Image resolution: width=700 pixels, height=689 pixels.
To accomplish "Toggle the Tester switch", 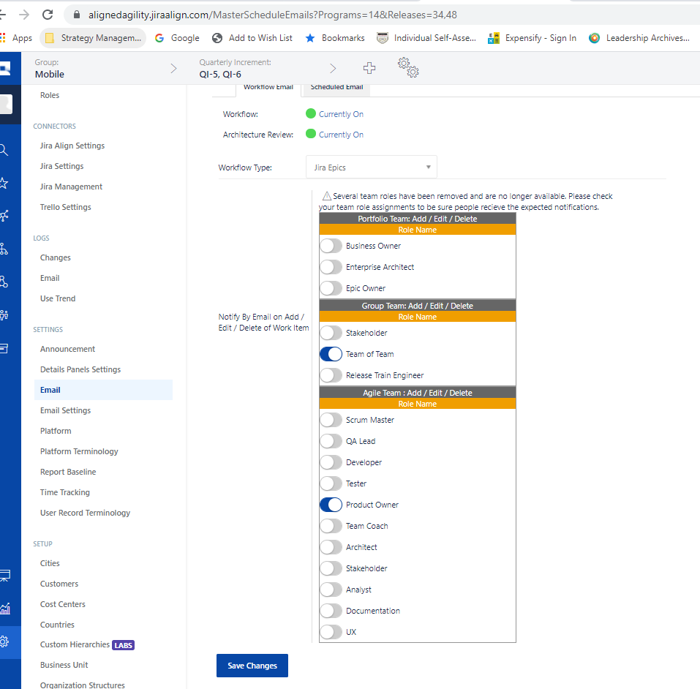I will [x=331, y=483].
